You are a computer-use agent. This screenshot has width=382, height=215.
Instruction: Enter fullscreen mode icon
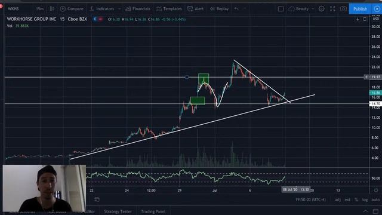click(x=332, y=9)
